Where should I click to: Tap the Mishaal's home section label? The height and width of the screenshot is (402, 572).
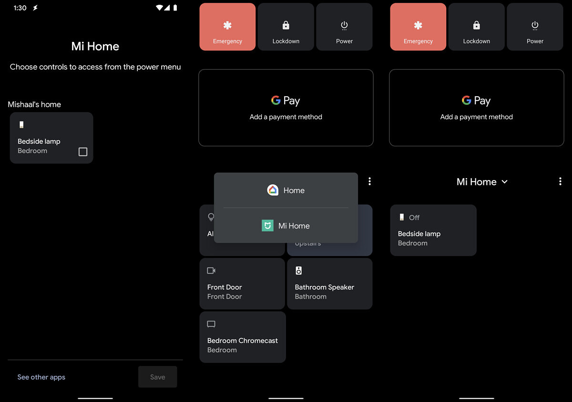pyautogui.click(x=34, y=104)
